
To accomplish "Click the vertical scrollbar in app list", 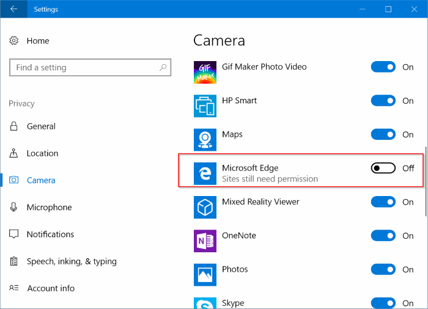I will [x=426, y=181].
